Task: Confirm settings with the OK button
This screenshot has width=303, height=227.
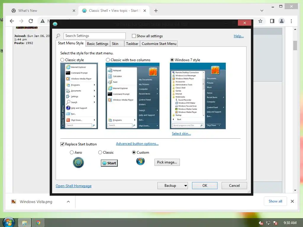Action: tap(205, 186)
